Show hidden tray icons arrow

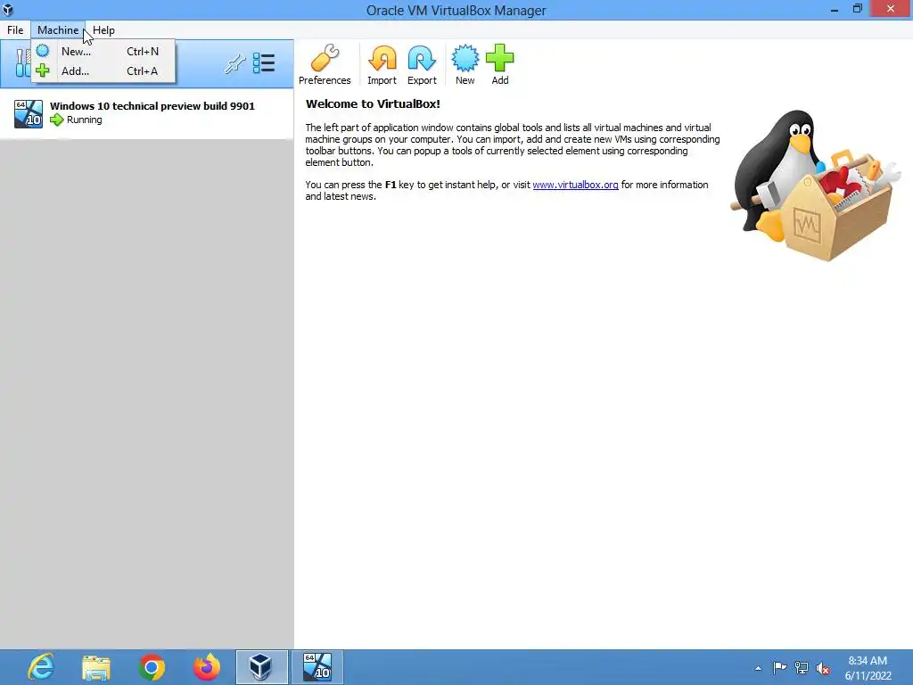click(758, 668)
